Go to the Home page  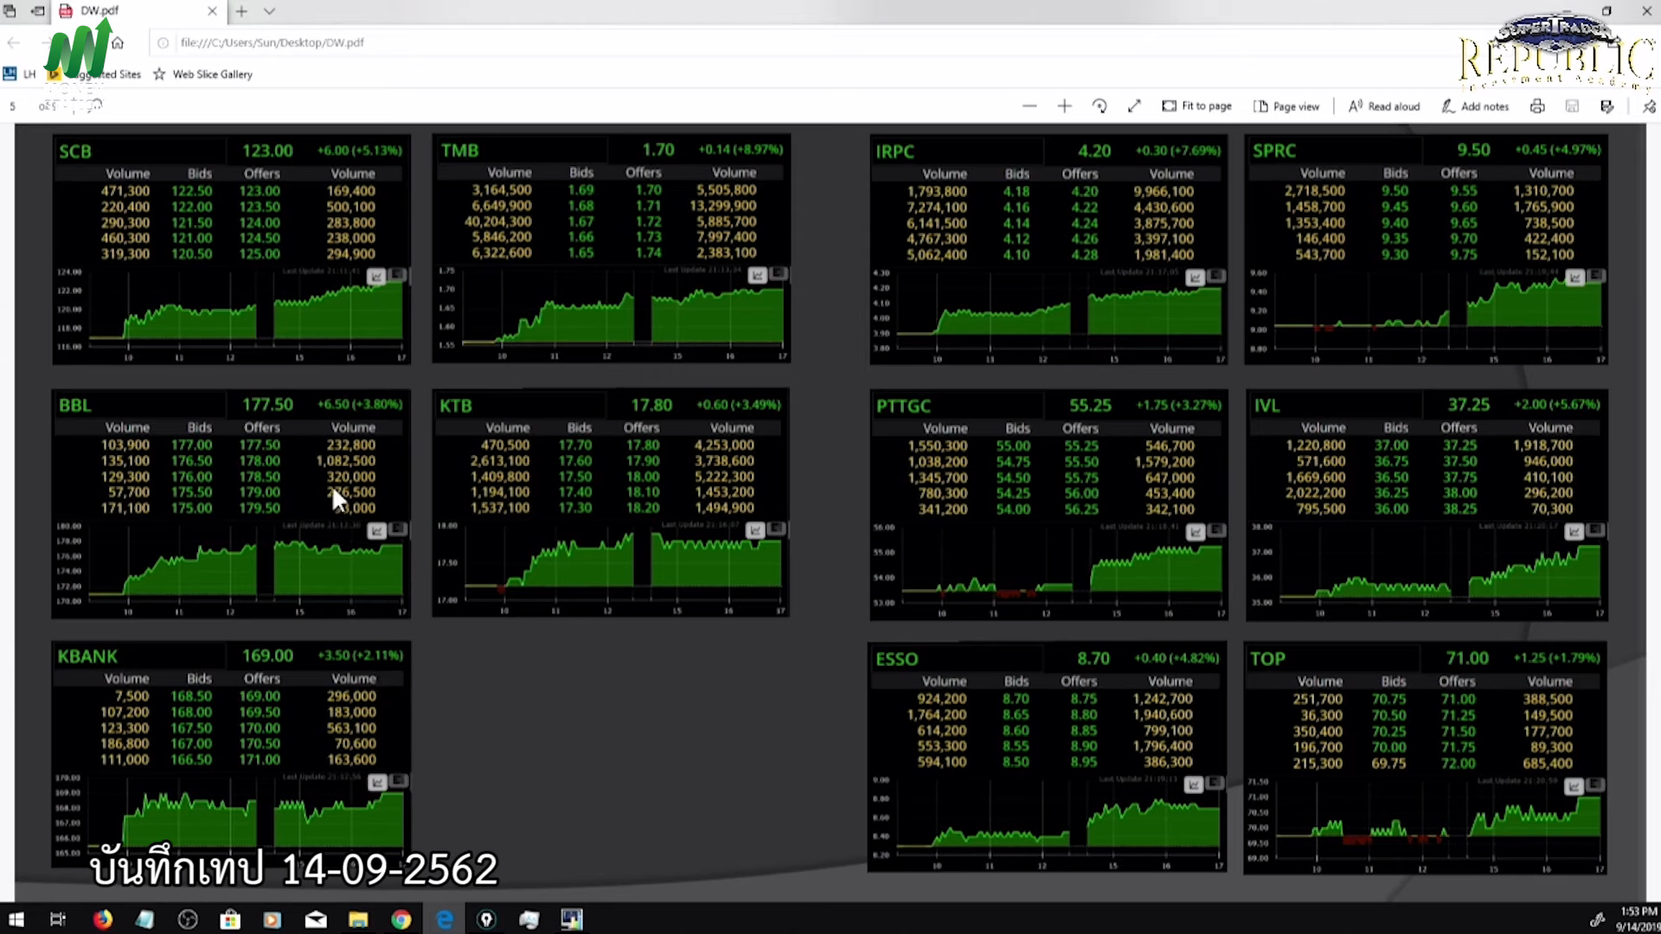[118, 42]
